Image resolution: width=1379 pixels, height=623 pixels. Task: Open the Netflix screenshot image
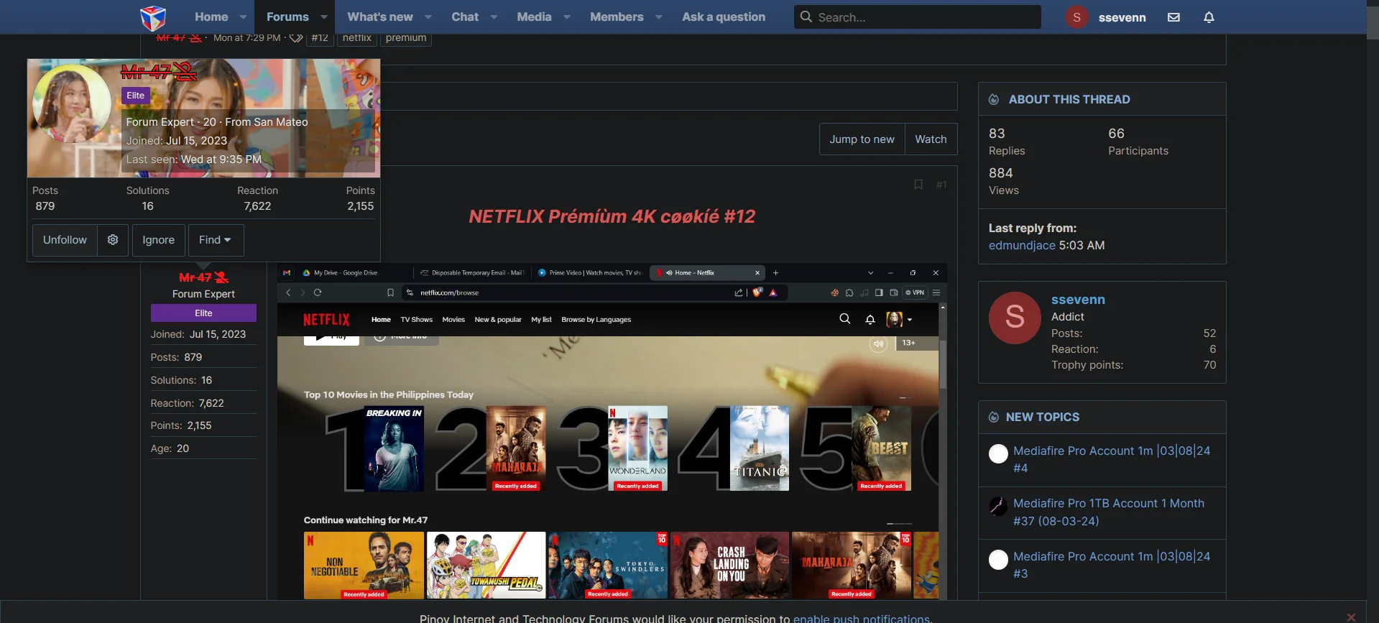tap(612, 431)
